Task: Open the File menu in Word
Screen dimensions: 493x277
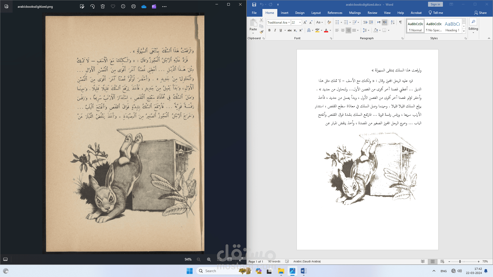Action: coord(254,13)
